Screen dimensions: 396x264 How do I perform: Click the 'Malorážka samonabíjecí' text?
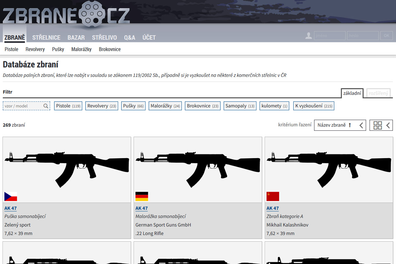pos(161,216)
